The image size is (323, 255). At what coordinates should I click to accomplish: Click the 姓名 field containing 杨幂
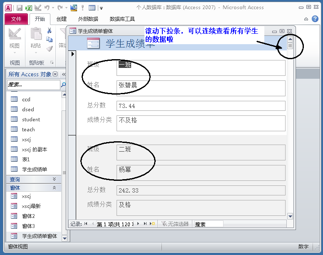coord(201,173)
